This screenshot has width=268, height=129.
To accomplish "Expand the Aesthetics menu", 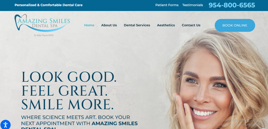I will click(166, 25).
